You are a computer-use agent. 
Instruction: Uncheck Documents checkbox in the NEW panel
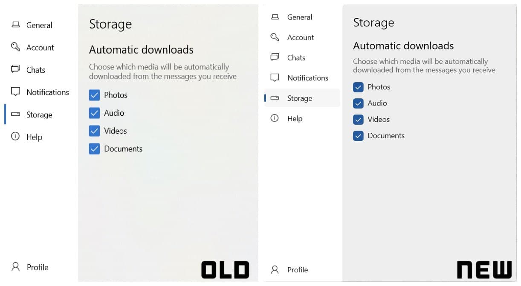(358, 136)
